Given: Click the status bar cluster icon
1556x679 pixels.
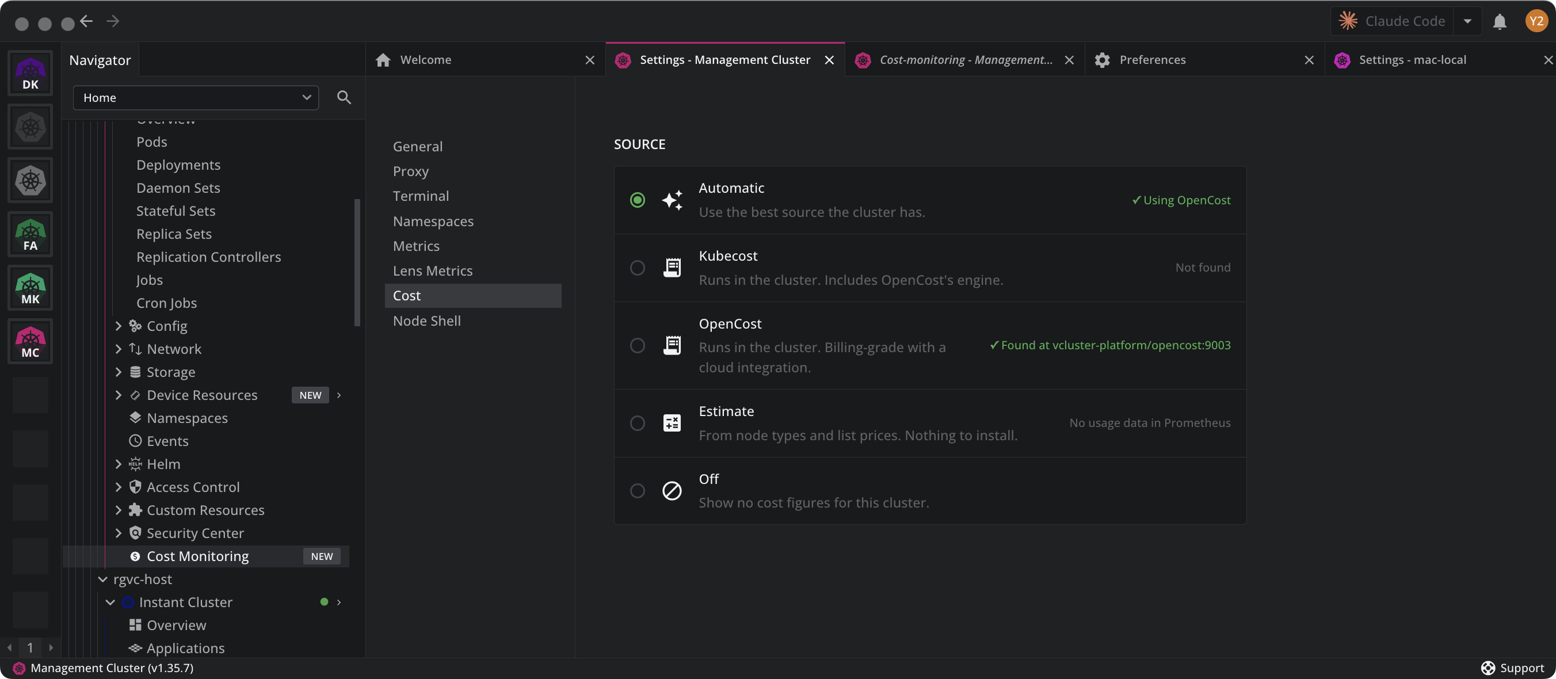Looking at the screenshot, I should click(x=20, y=667).
